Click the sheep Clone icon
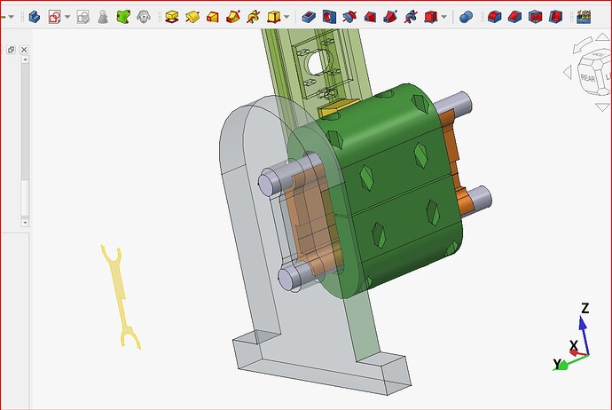The image size is (612, 410). point(144,17)
